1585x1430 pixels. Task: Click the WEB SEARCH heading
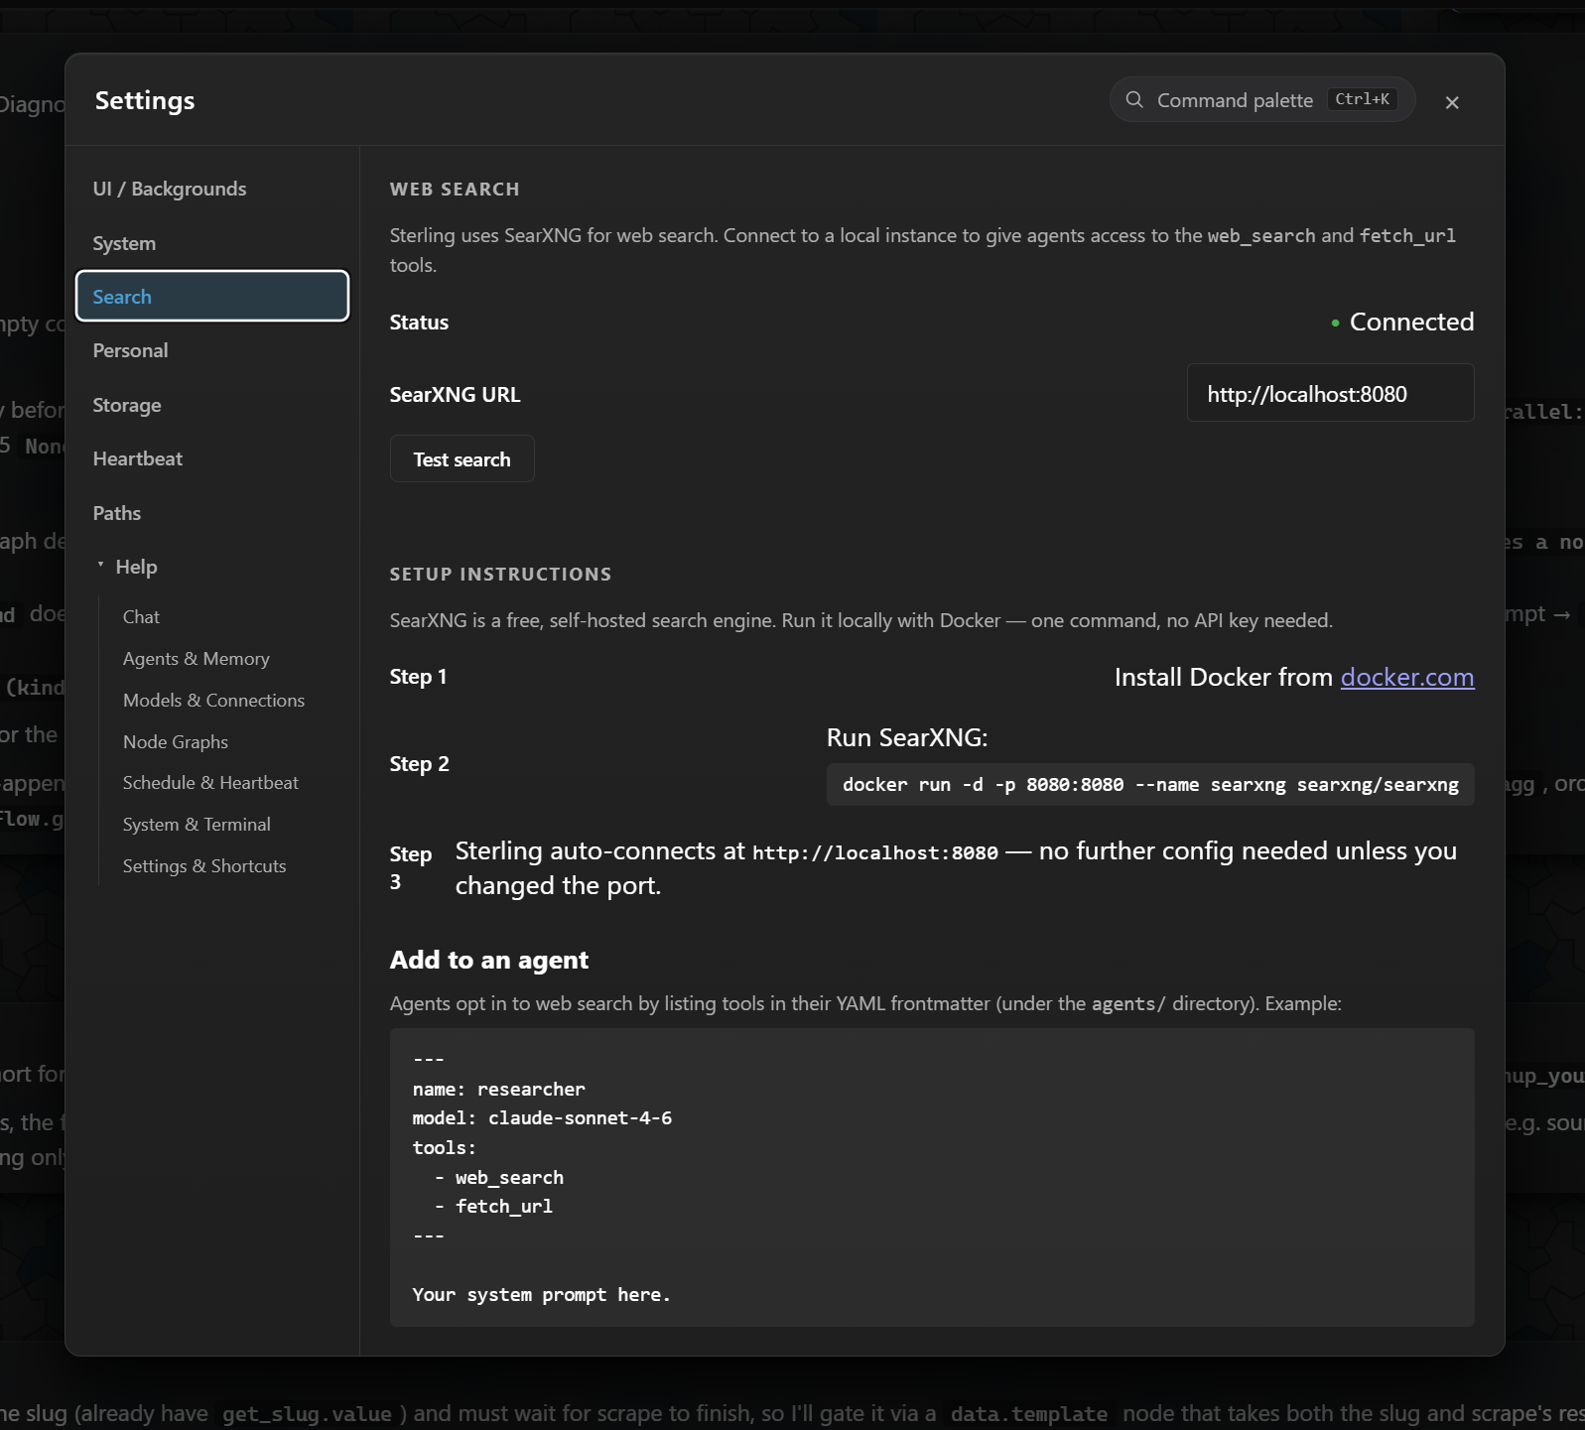(455, 189)
